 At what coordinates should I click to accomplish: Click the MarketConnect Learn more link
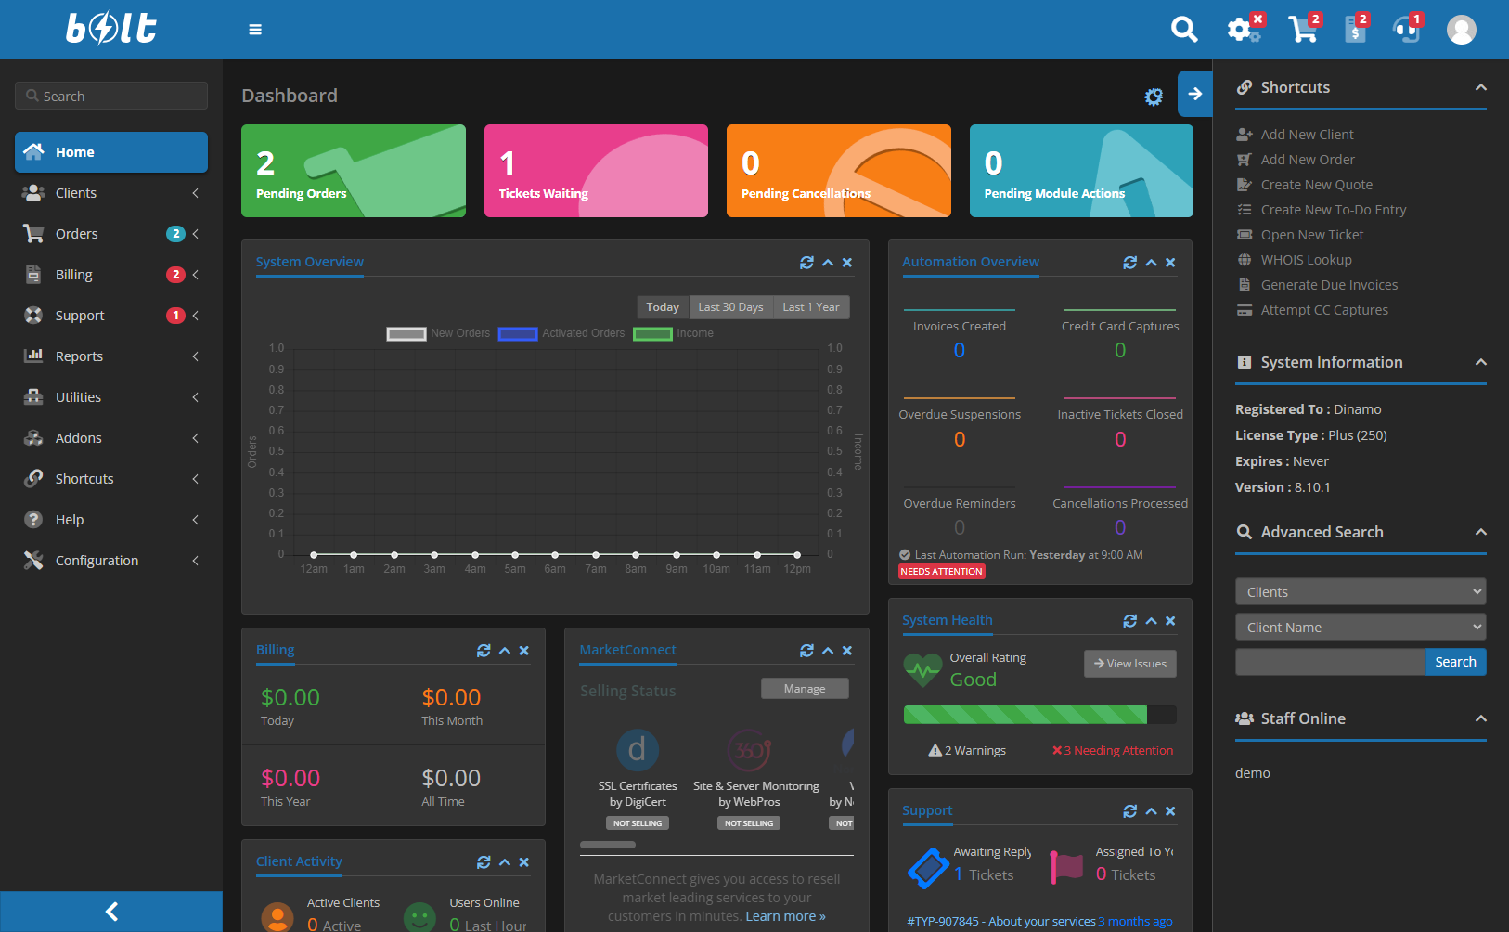point(785,916)
